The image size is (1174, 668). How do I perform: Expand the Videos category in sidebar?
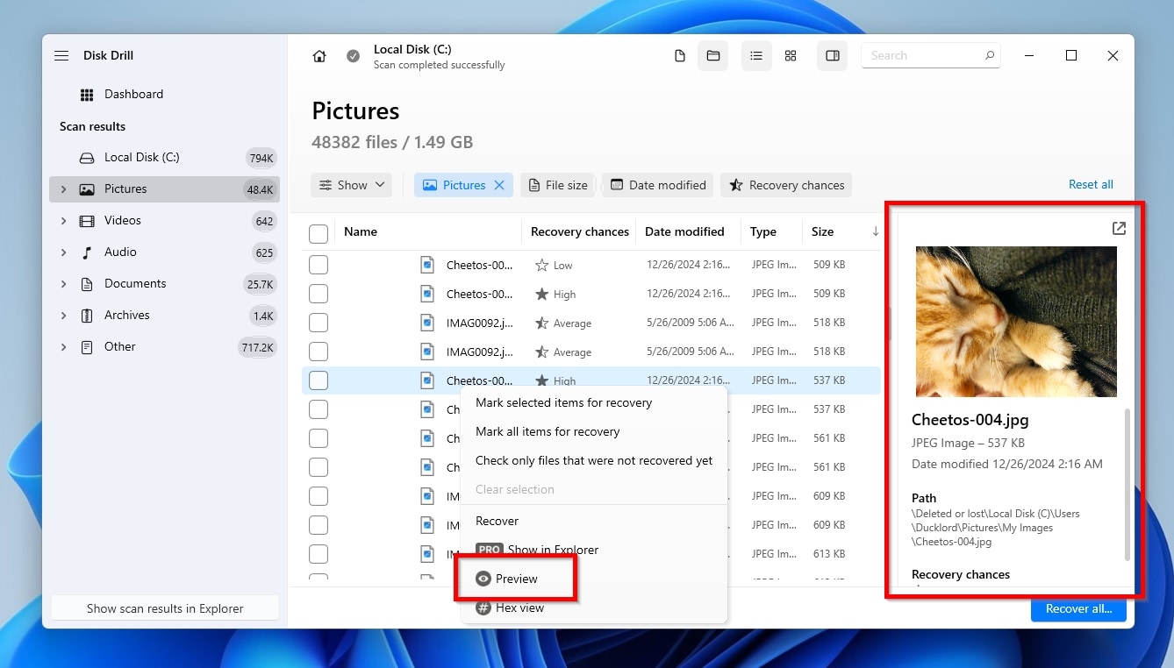click(63, 221)
